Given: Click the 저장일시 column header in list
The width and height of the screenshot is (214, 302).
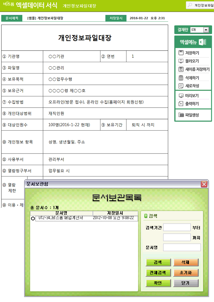Looking at the screenshot, I should (115, 213).
